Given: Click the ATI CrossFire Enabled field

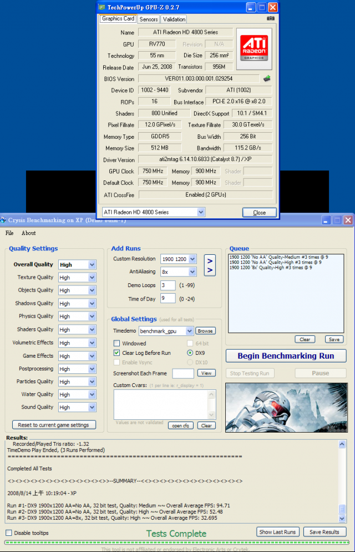Looking at the screenshot, I should [206, 195].
